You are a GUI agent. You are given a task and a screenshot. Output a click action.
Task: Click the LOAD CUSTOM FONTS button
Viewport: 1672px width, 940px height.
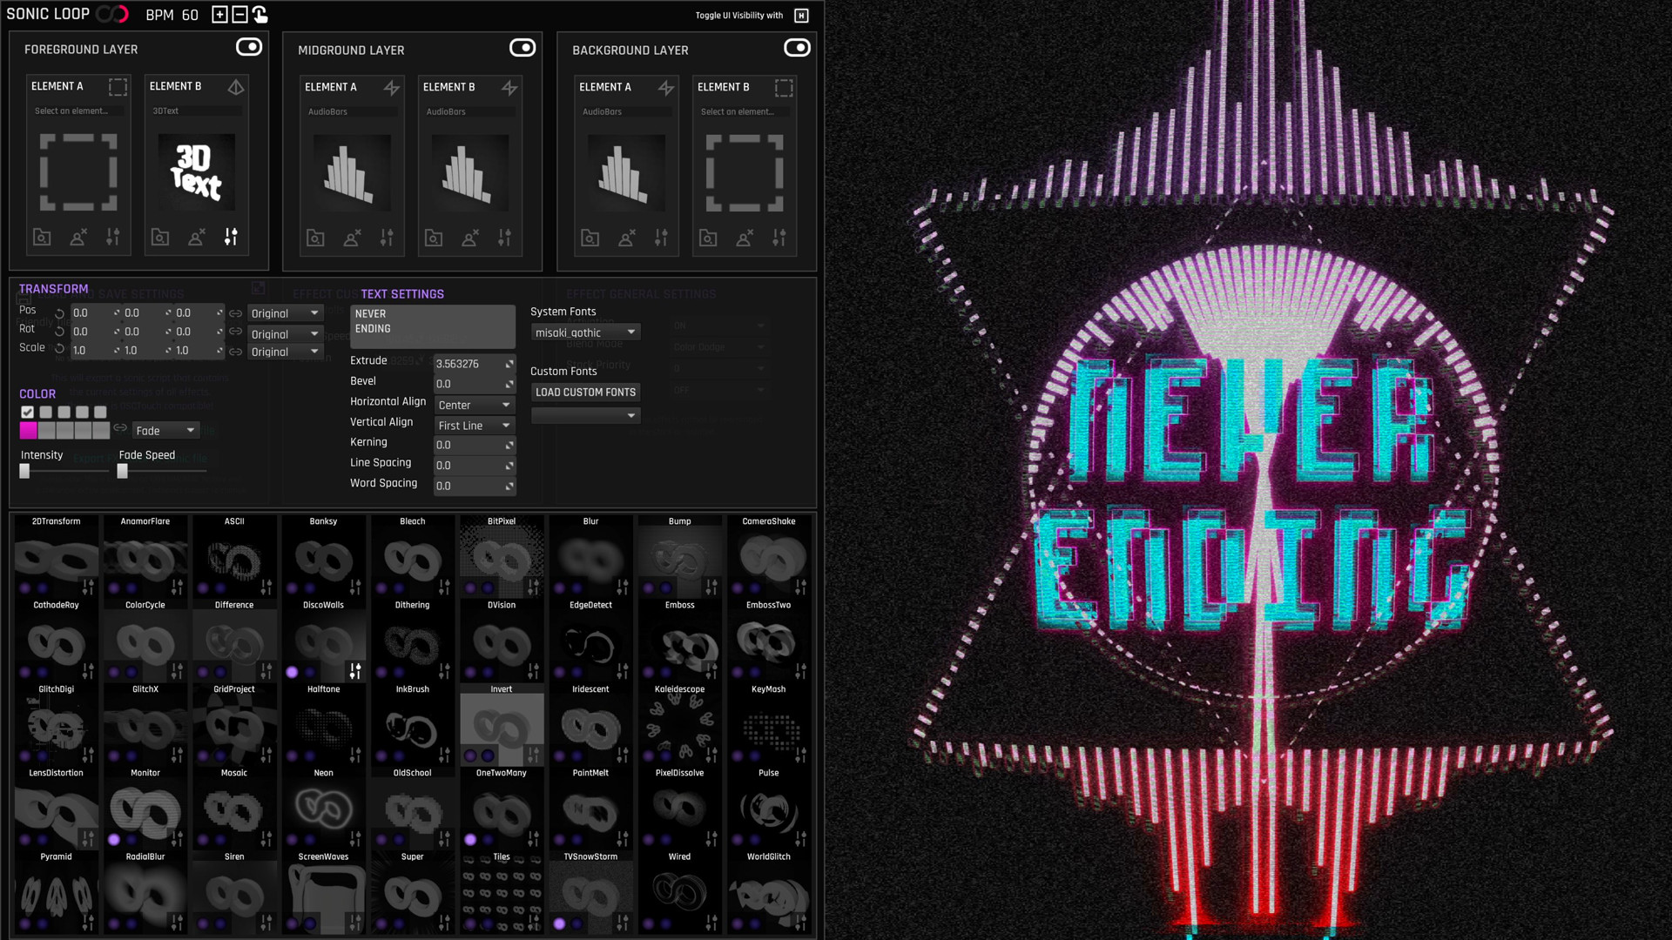(x=585, y=392)
